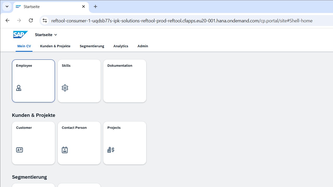Viewport: 333px width, 187px height.
Task: Open the Projects tile
Action: (125, 143)
